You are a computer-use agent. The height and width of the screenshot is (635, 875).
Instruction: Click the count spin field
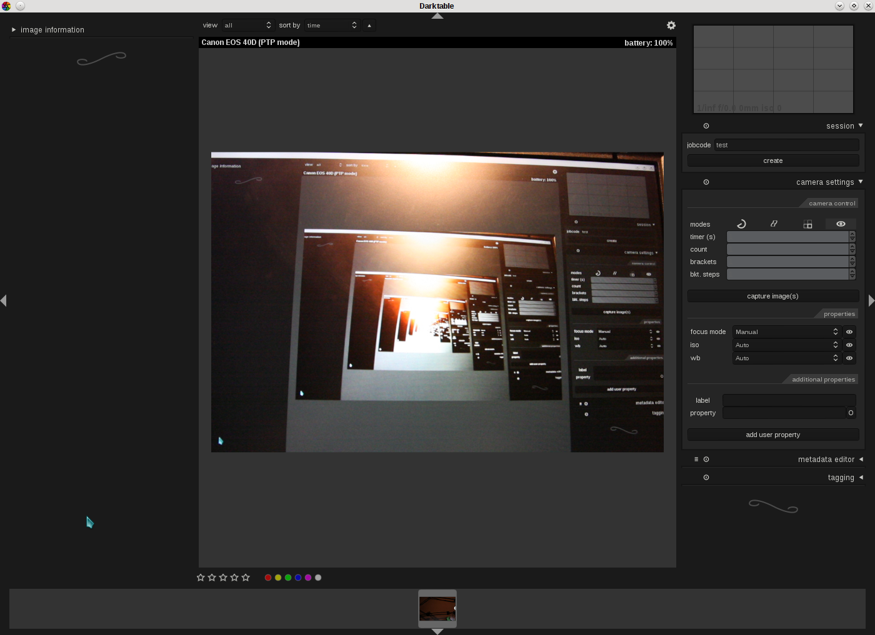point(787,249)
